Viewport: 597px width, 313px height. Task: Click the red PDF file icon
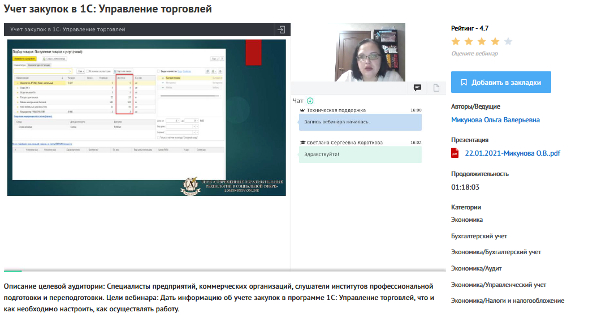coord(455,153)
